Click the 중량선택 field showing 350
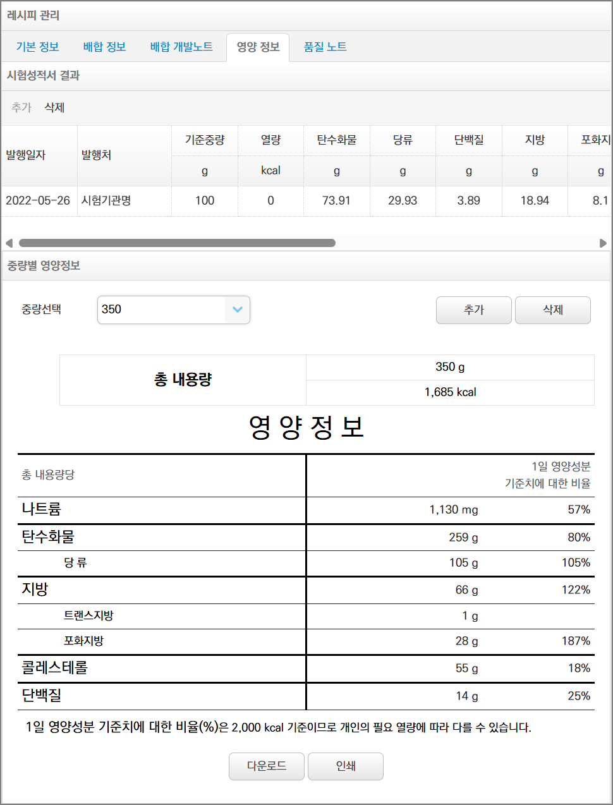This screenshot has height=805, width=613. tap(174, 310)
